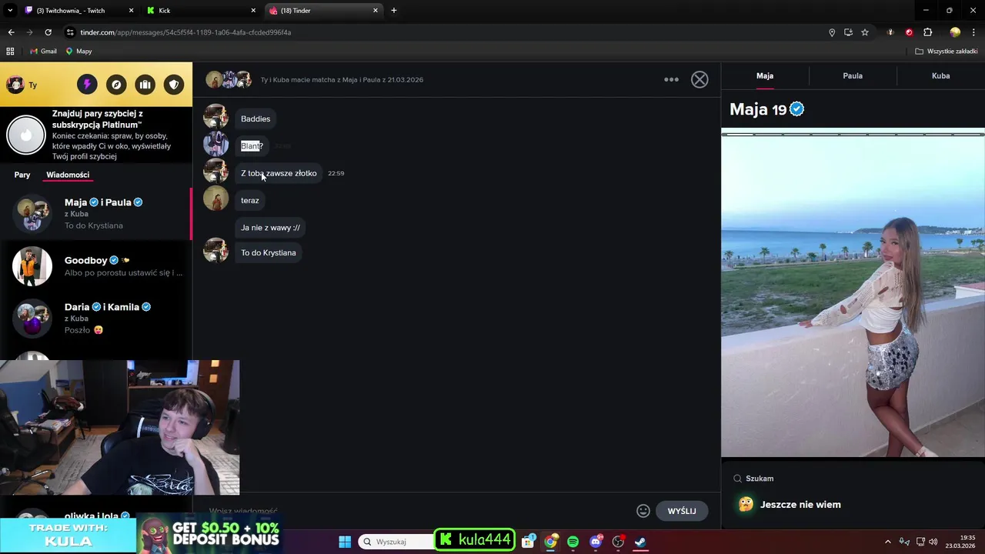Click Maja's profile photo
Viewport: 985px width, 554px height.
[853, 292]
